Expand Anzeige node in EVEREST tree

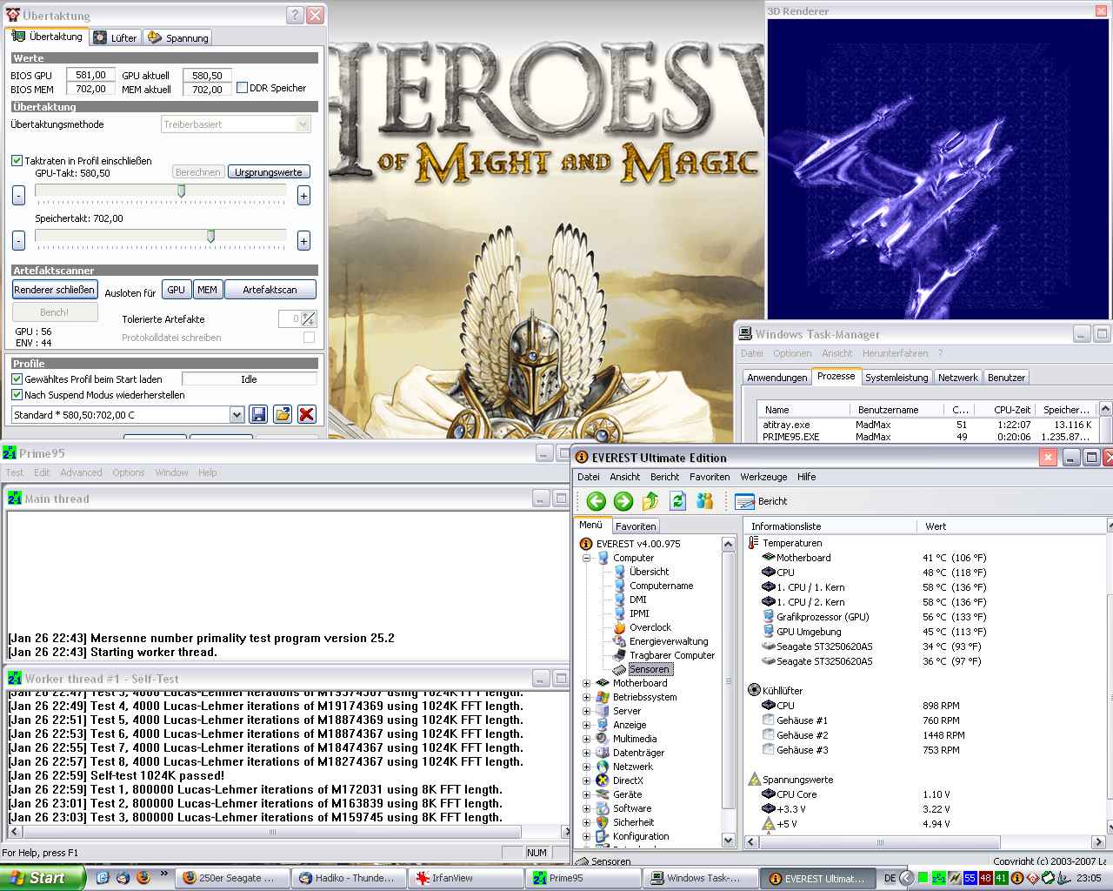pyautogui.click(x=587, y=725)
